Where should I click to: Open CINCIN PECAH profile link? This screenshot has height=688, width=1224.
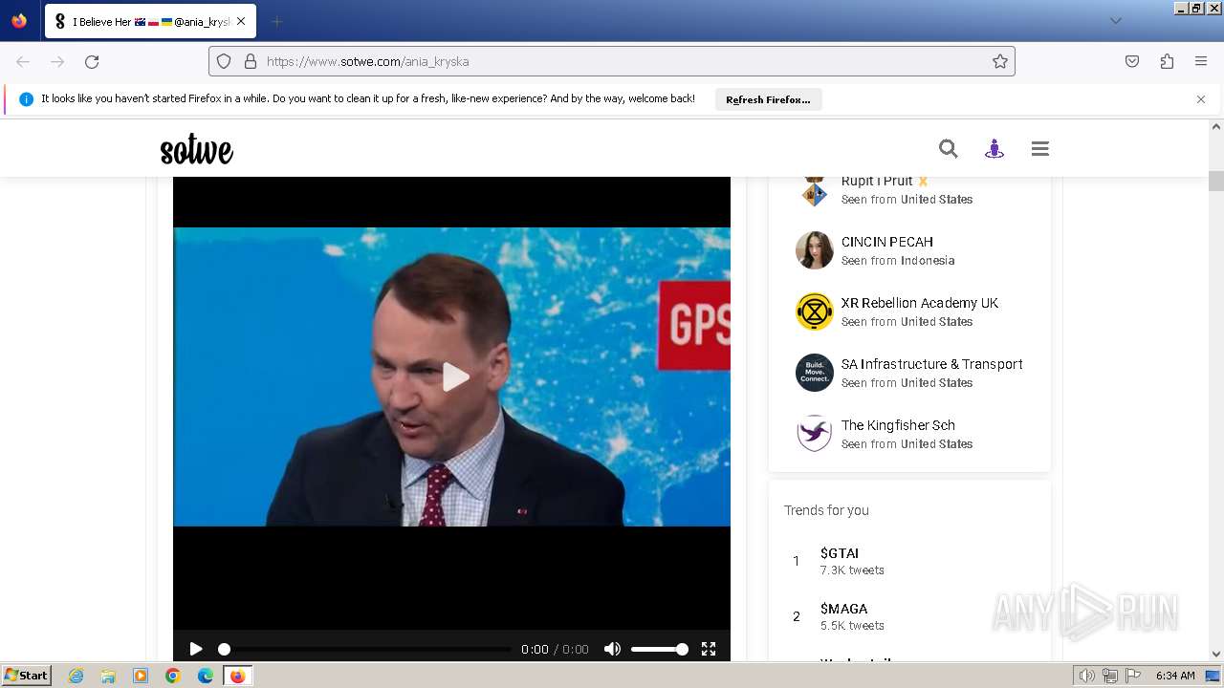[886, 242]
